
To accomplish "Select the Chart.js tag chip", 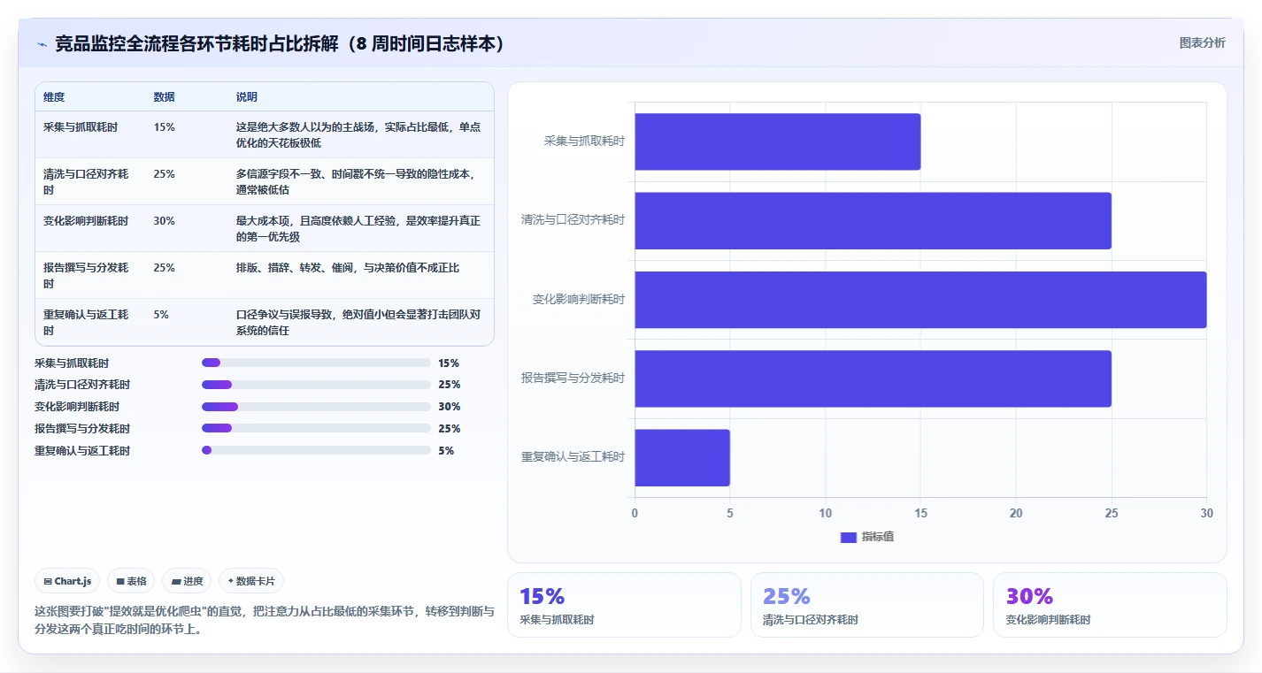I will pyautogui.click(x=68, y=581).
